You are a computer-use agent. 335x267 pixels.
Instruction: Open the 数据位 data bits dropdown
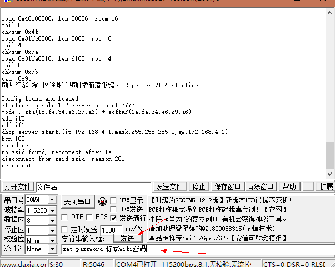pyautogui.click(x=52, y=220)
